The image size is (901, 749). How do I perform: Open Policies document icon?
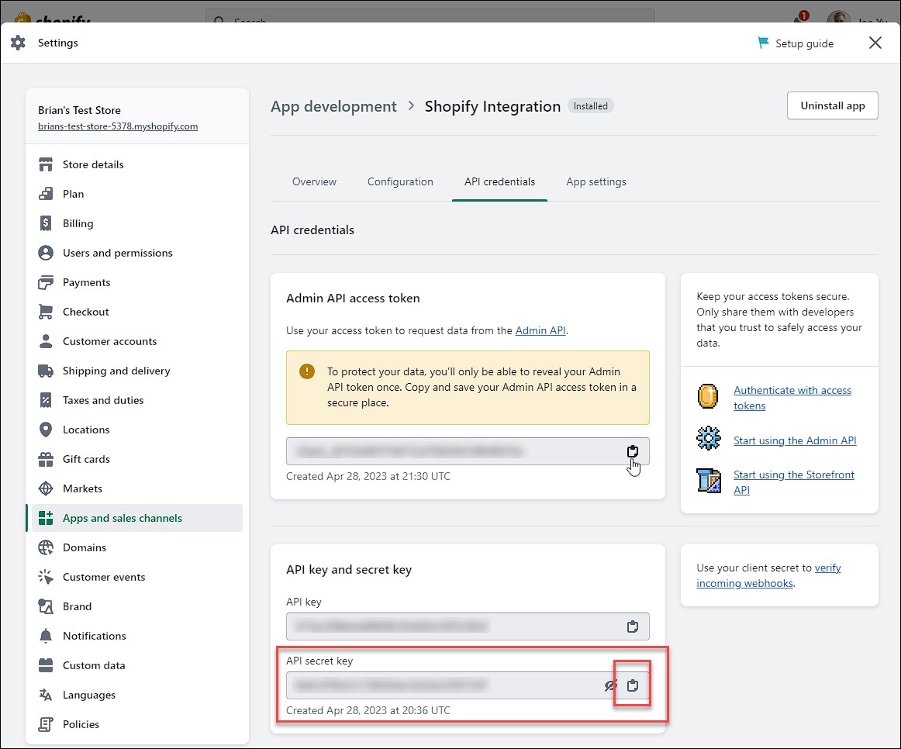(46, 724)
